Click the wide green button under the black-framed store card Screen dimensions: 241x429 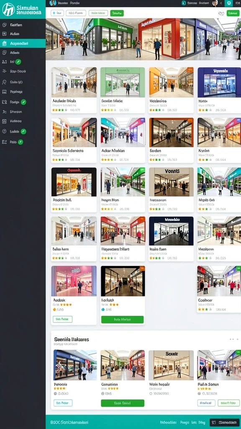123,320
